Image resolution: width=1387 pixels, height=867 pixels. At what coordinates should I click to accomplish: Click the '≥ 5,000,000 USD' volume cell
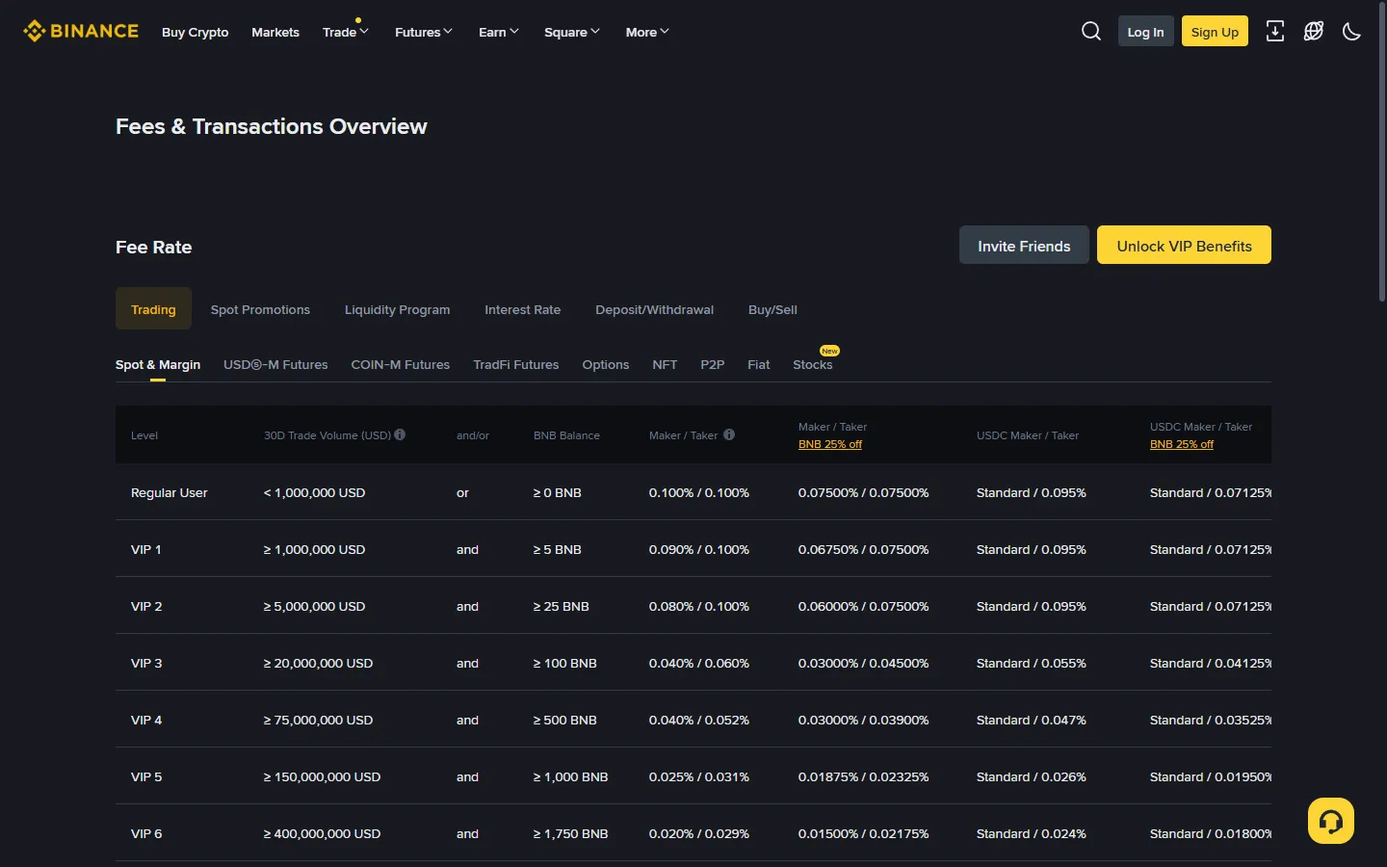pyautogui.click(x=315, y=606)
